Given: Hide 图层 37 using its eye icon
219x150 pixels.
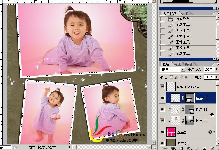Looking at the screenshot, I should coord(162,98).
